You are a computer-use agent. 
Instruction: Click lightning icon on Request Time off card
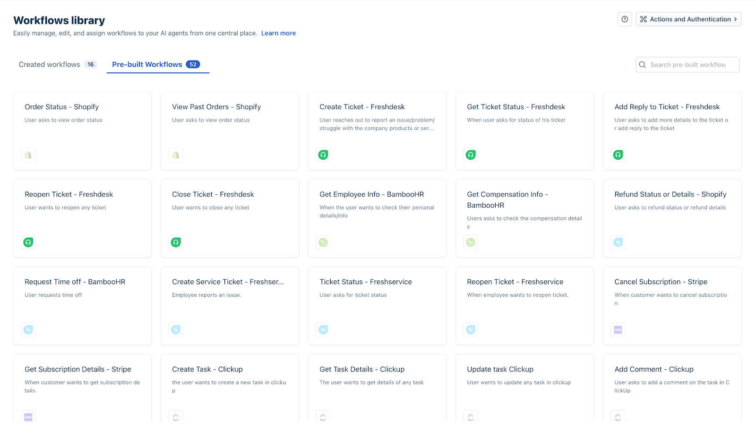(28, 330)
